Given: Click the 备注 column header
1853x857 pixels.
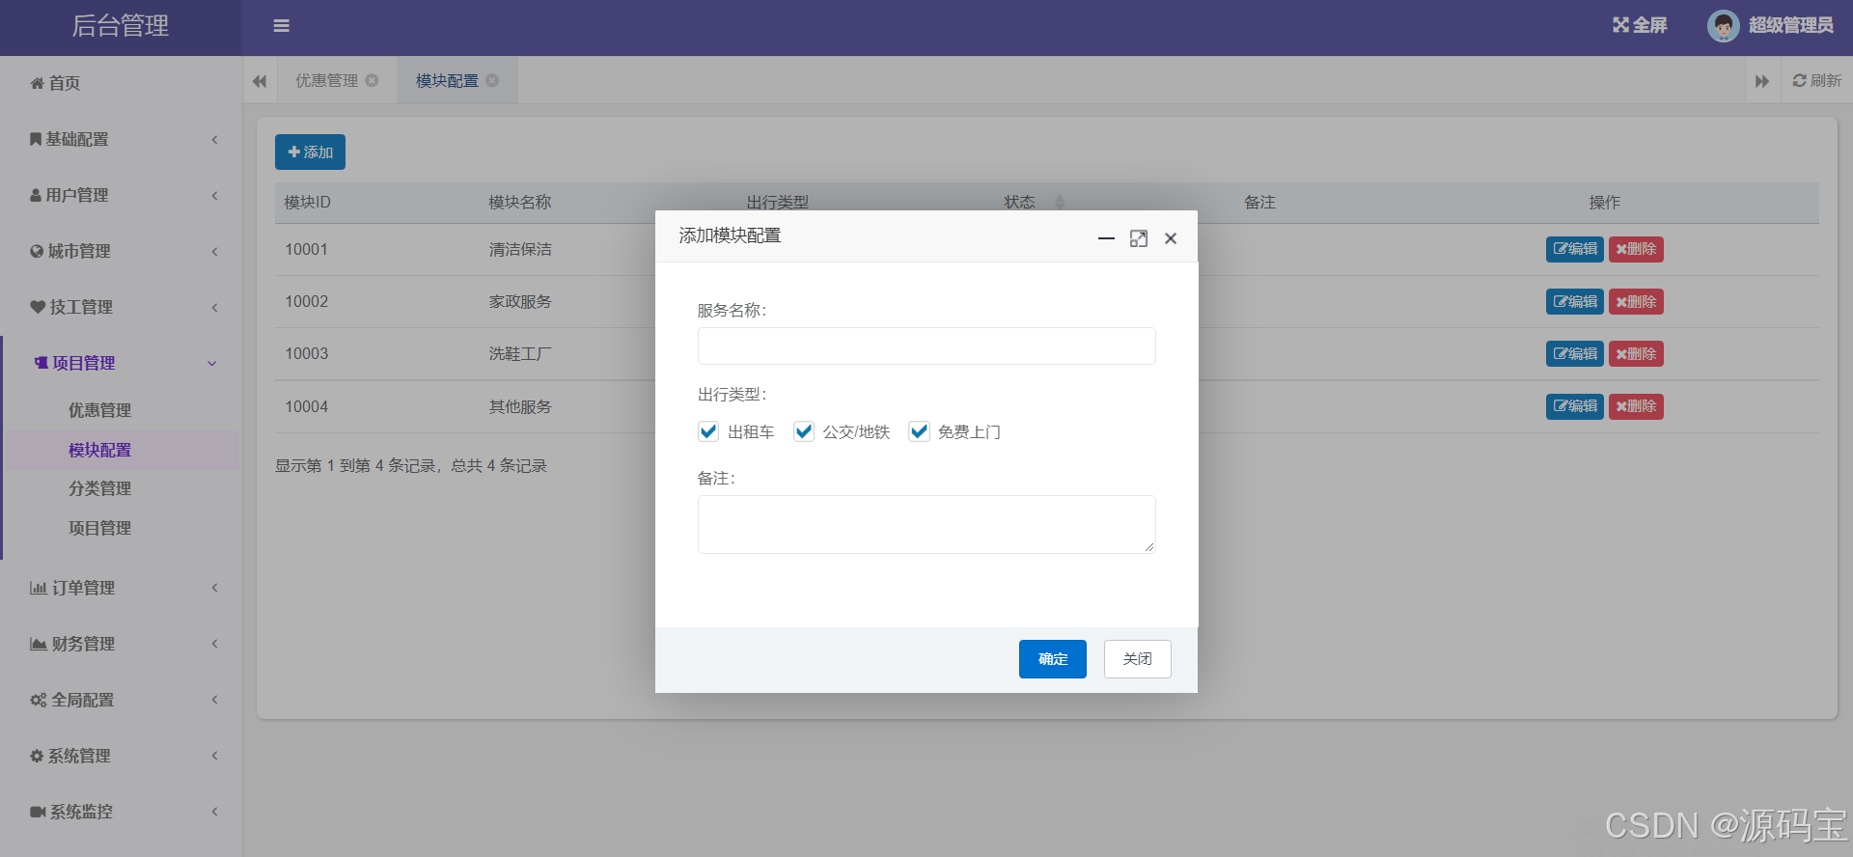Looking at the screenshot, I should pos(1259,202).
